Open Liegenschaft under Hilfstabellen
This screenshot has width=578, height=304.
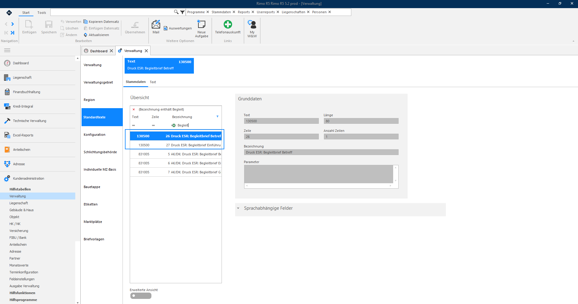(x=19, y=203)
